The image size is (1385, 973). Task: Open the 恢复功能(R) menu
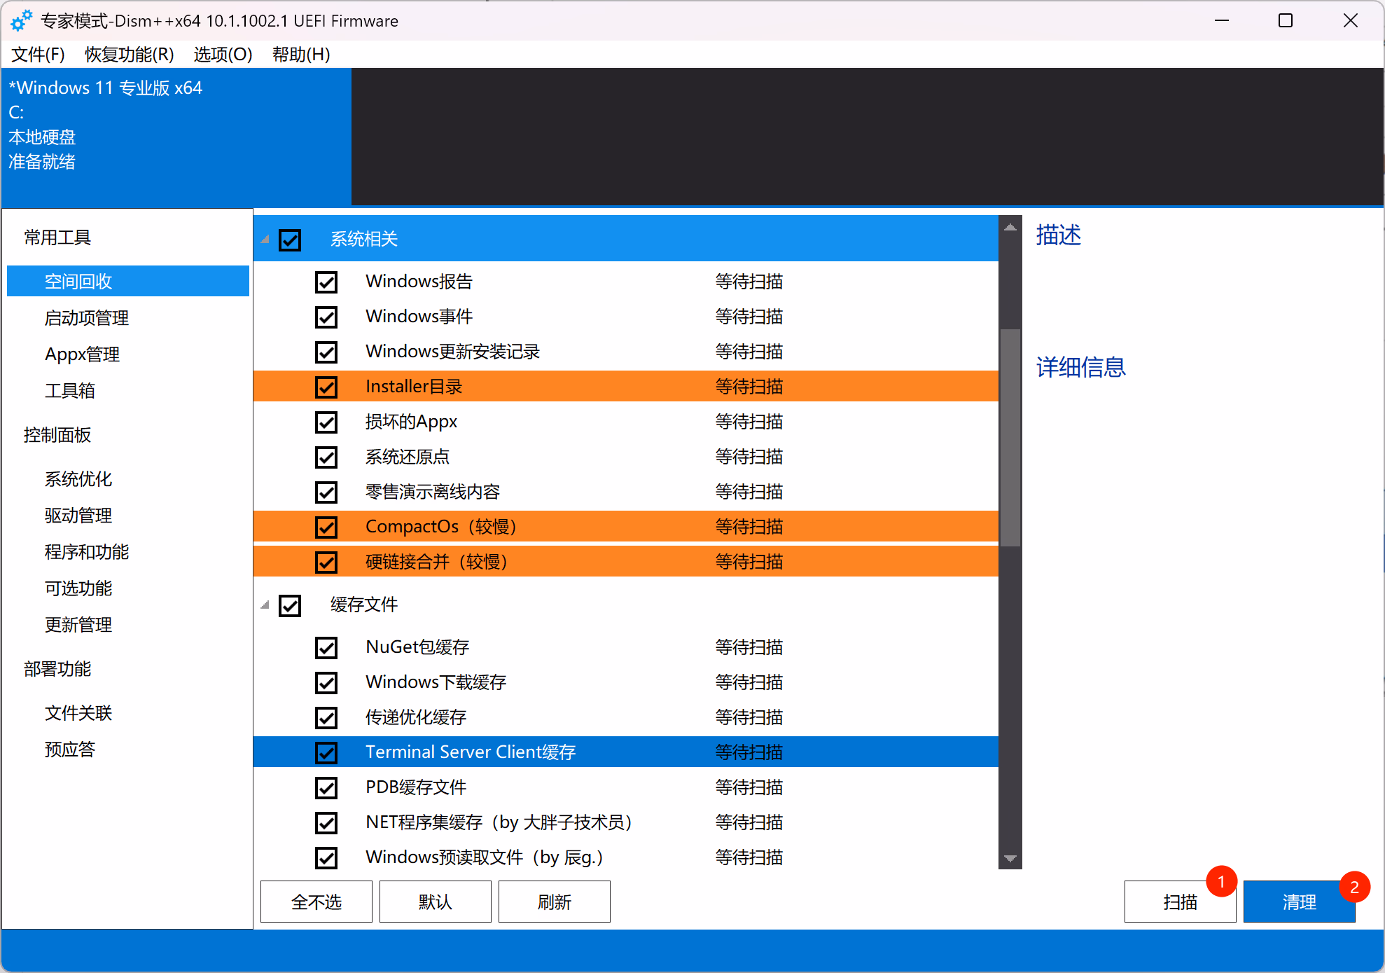pos(129,55)
